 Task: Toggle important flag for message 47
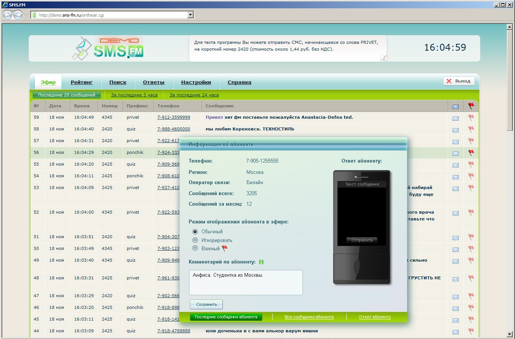click(x=471, y=296)
